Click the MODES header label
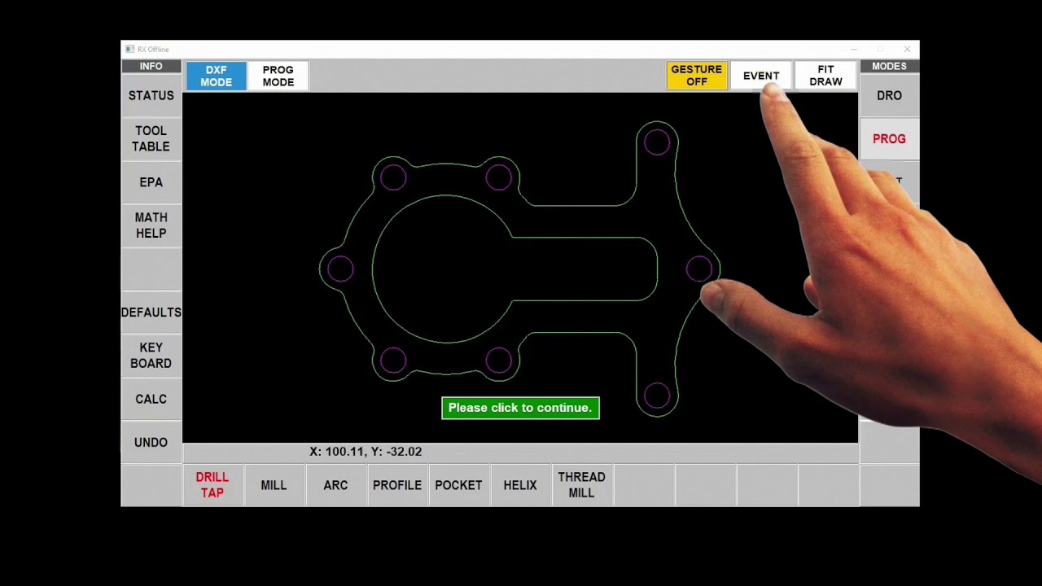 (x=889, y=66)
